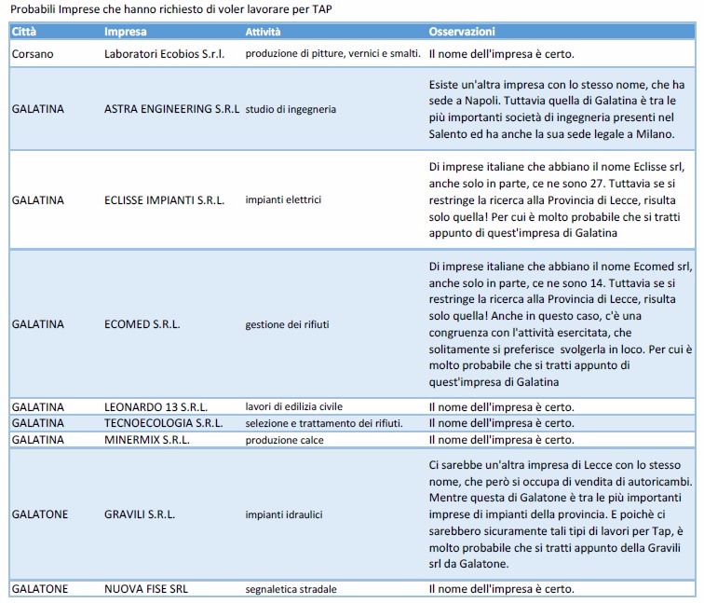
Task: Click GALATINA in the Ecomed row
Action: 37,324
